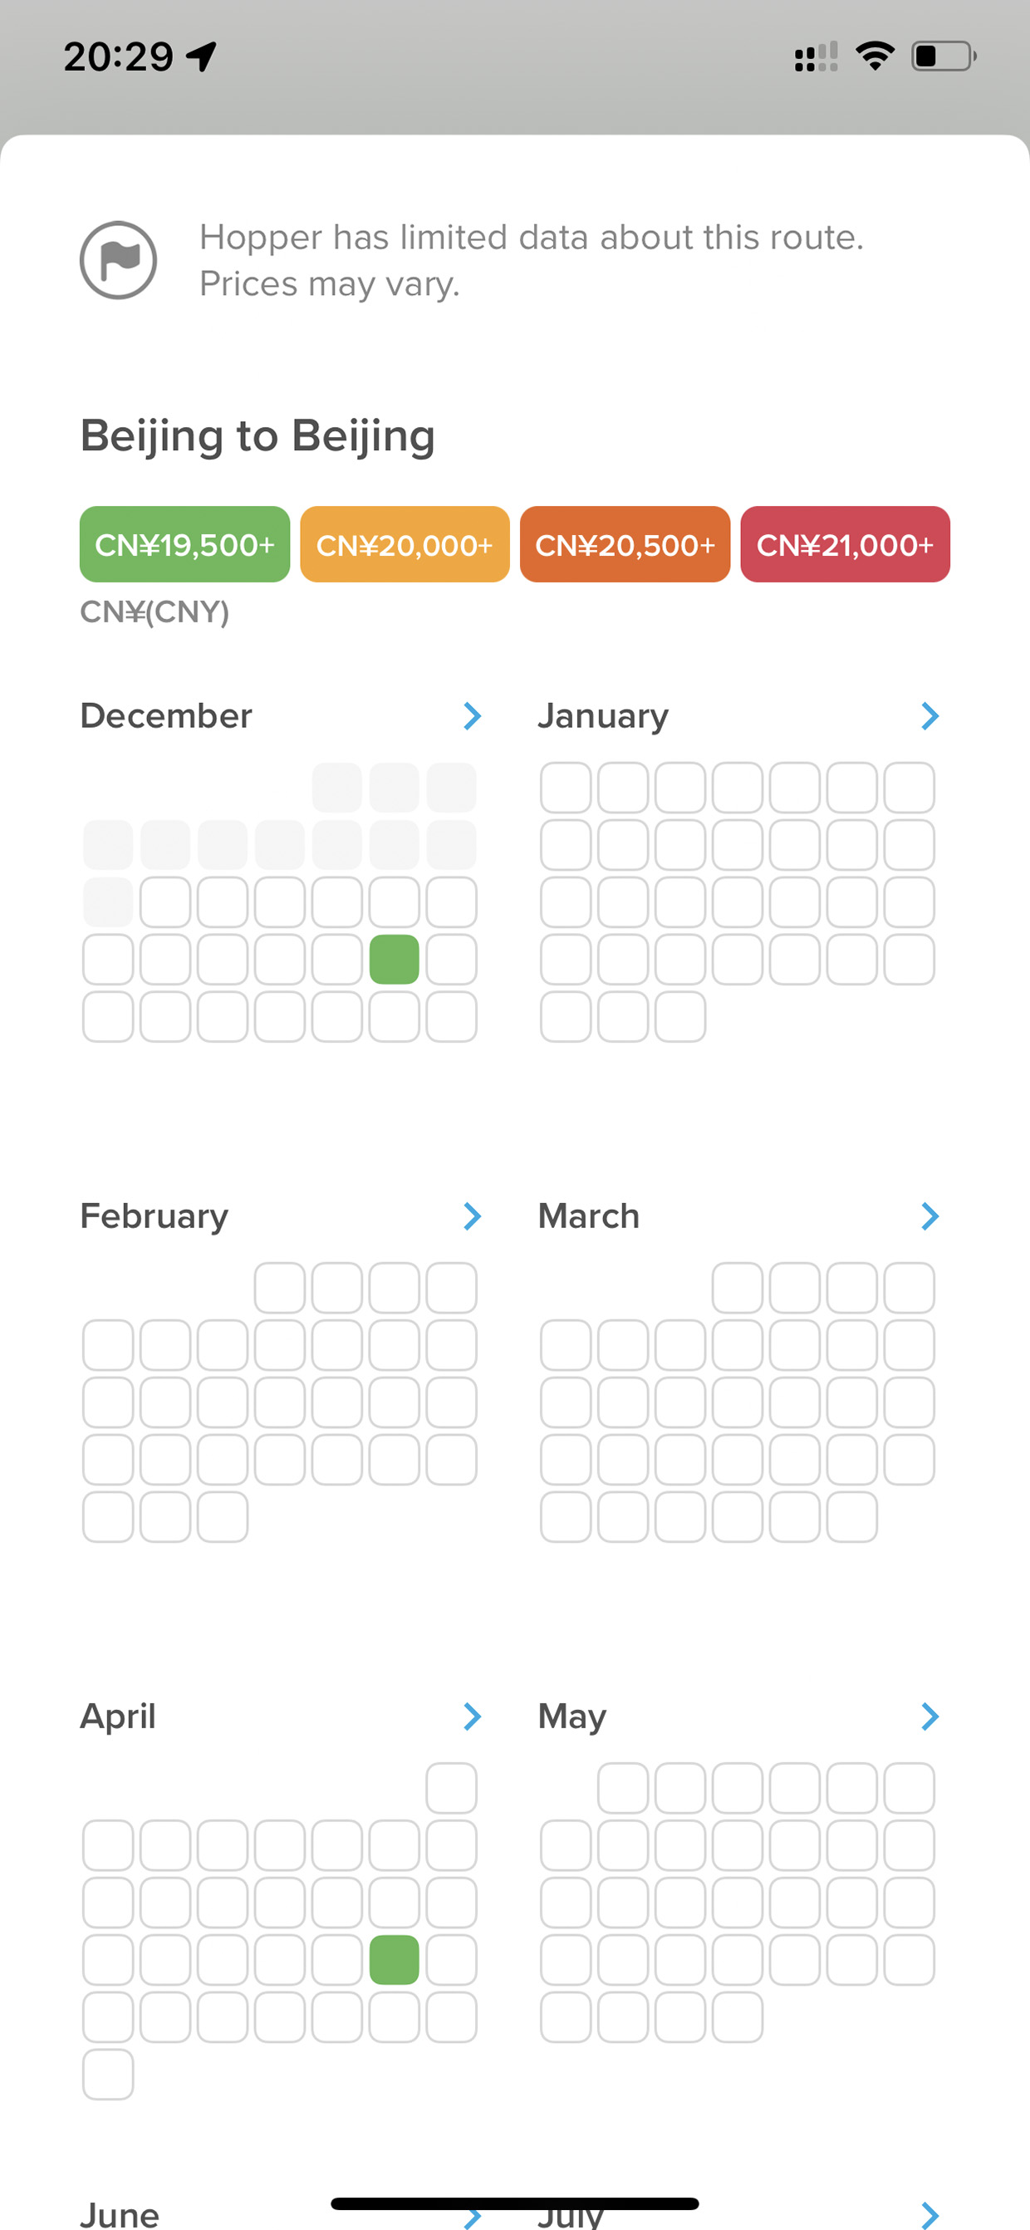Tap the battery indicator icon
1030x2230 pixels.
coord(944,56)
